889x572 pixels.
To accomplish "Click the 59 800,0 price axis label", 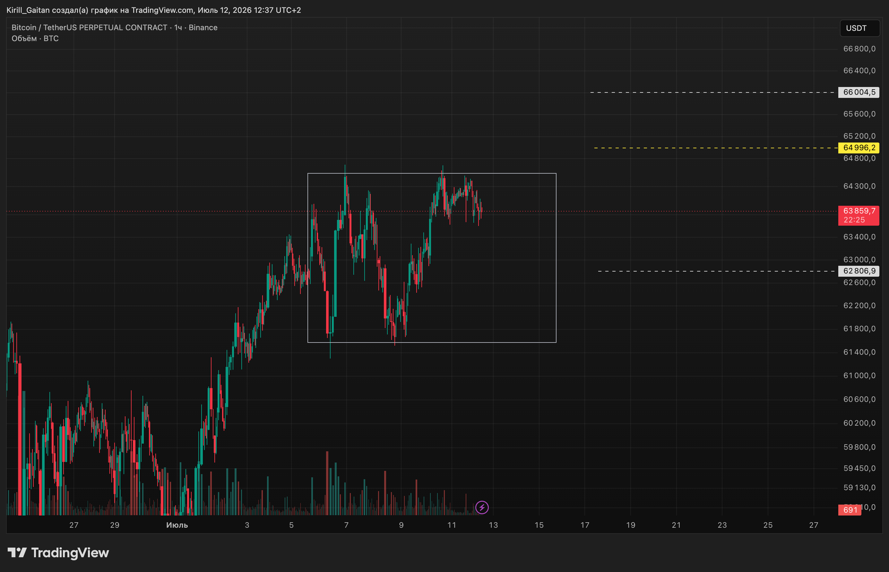I will (859, 447).
